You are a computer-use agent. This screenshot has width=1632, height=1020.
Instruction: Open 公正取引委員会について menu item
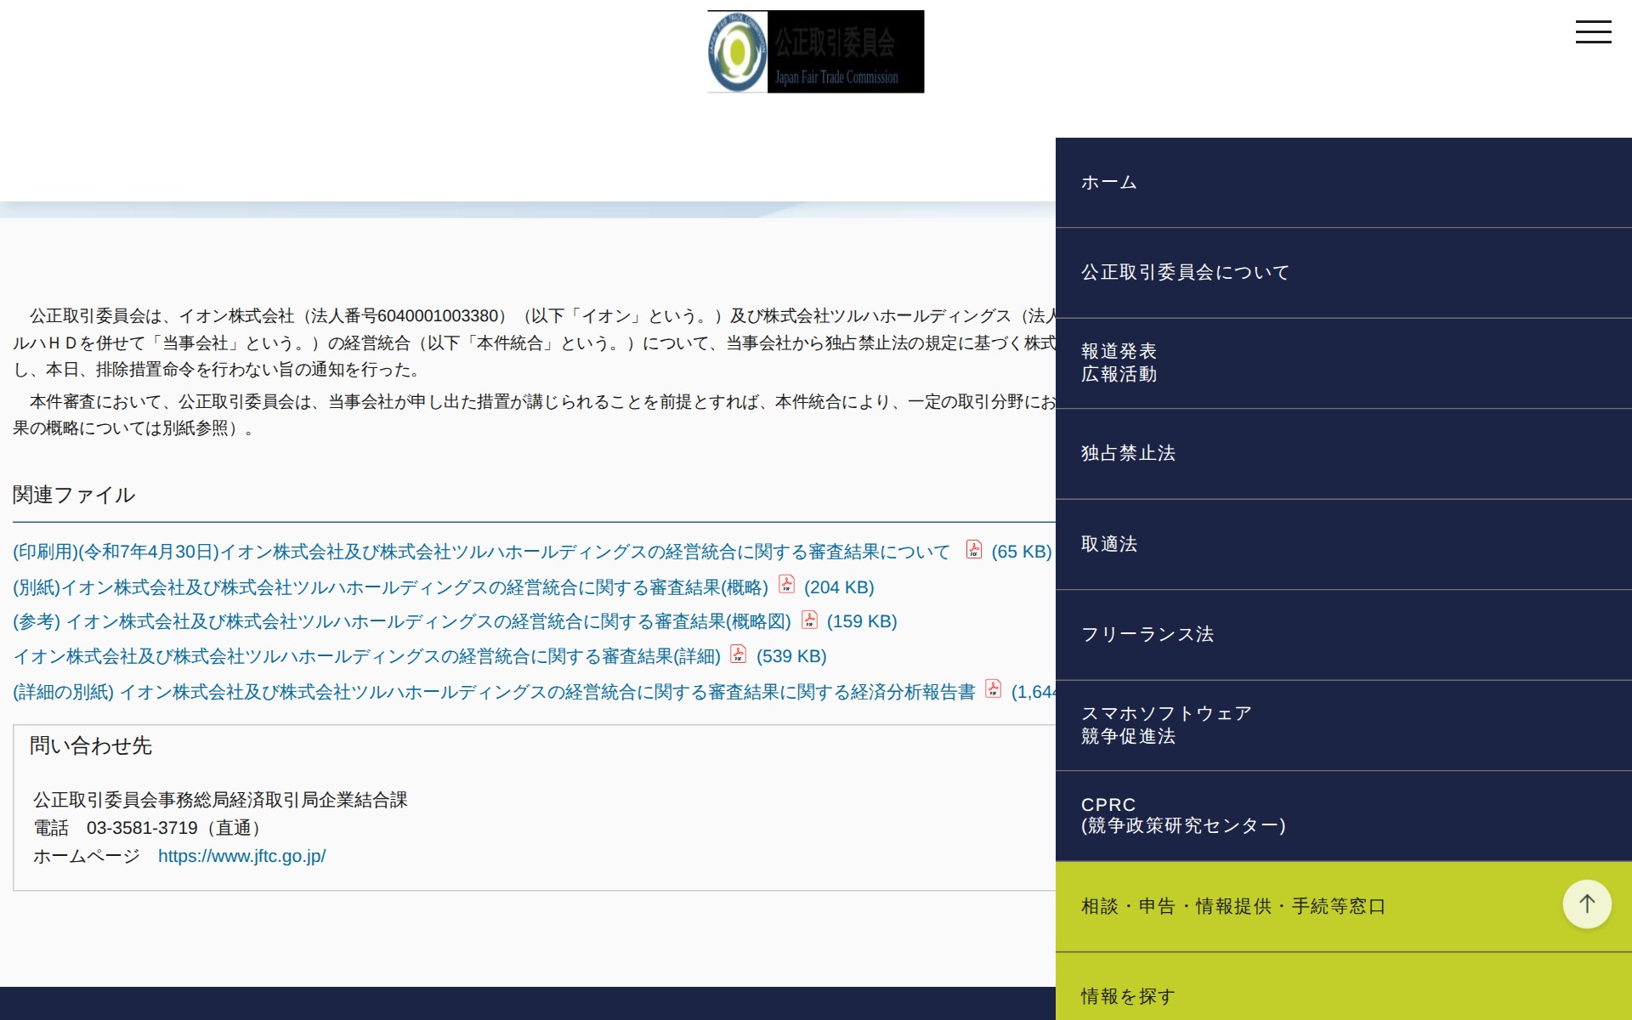click(x=1185, y=273)
